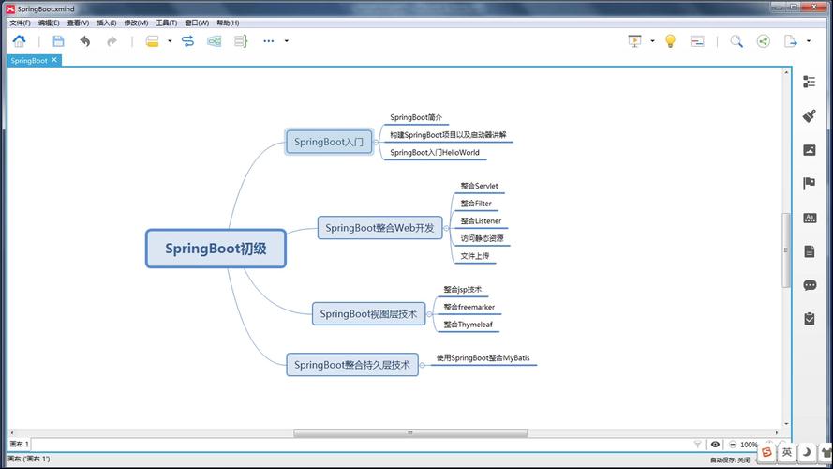833x469 pixels.
Task: Open the Styles panel in right sidebar
Action: [810, 218]
